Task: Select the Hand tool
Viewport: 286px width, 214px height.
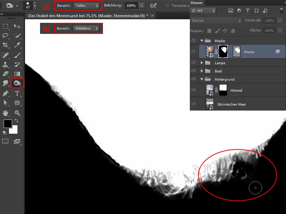Action: [5, 113]
